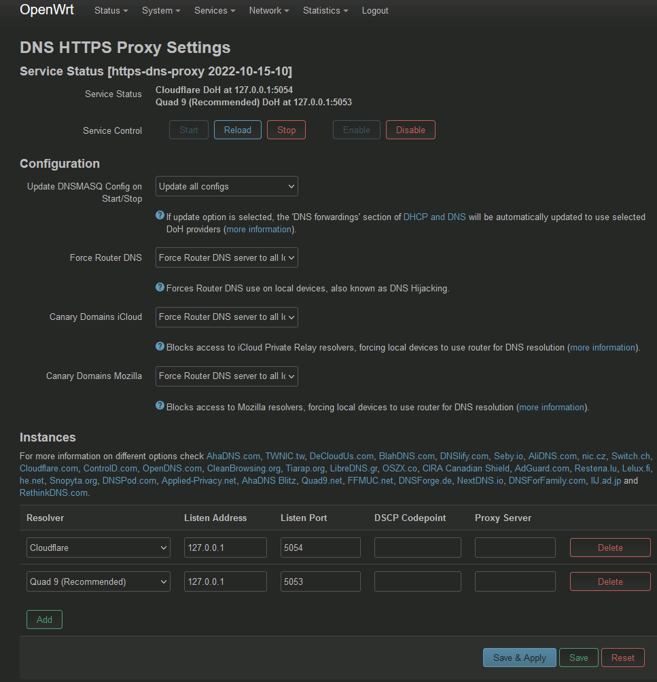Viewport: 657px width, 682px height.
Task: Open the Update DNSMASQ Config dropdown
Action: tap(226, 186)
